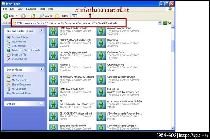Open the Edit menu
This screenshot has width=210, height=139.
(x=12, y=9)
